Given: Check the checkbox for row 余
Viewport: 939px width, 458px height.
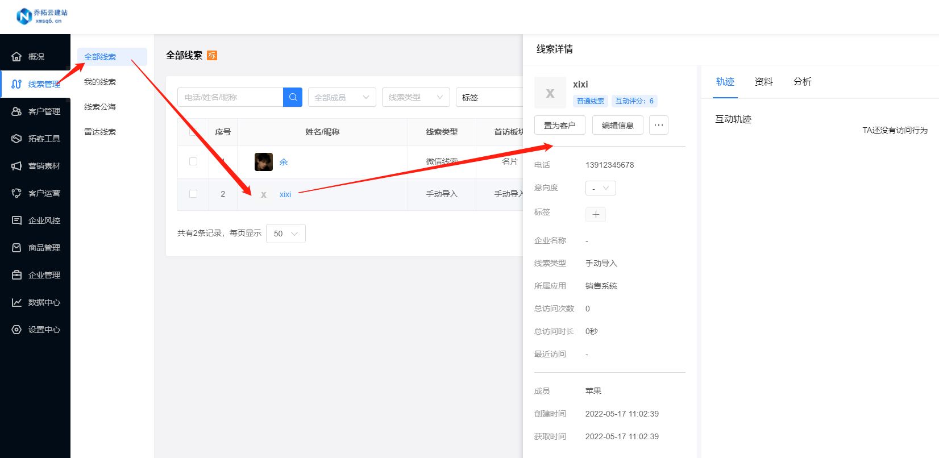Looking at the screenshot, I should tap(193, 161).
